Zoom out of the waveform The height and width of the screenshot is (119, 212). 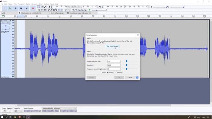click(x=77, y=10)
